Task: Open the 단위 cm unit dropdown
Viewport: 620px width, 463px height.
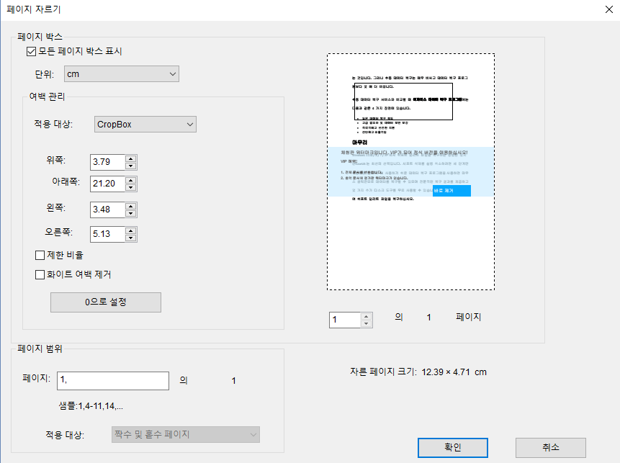Action: [x=121, y=73]
